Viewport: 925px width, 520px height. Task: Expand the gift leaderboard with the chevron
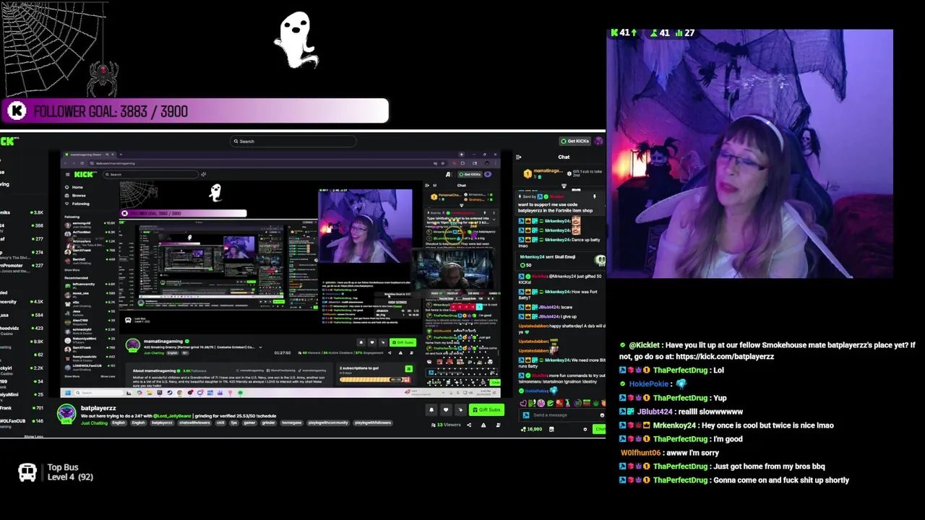(564, 186)
